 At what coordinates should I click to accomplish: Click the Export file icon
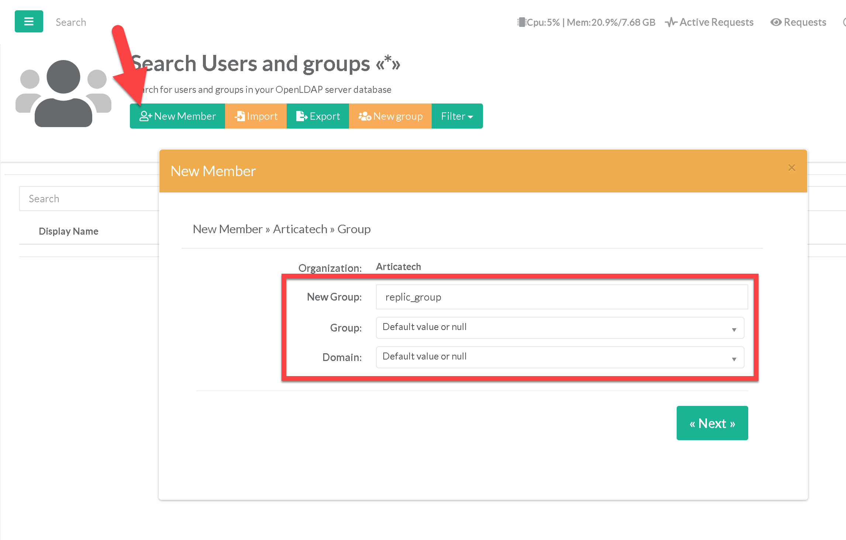[x=301, y=116]
